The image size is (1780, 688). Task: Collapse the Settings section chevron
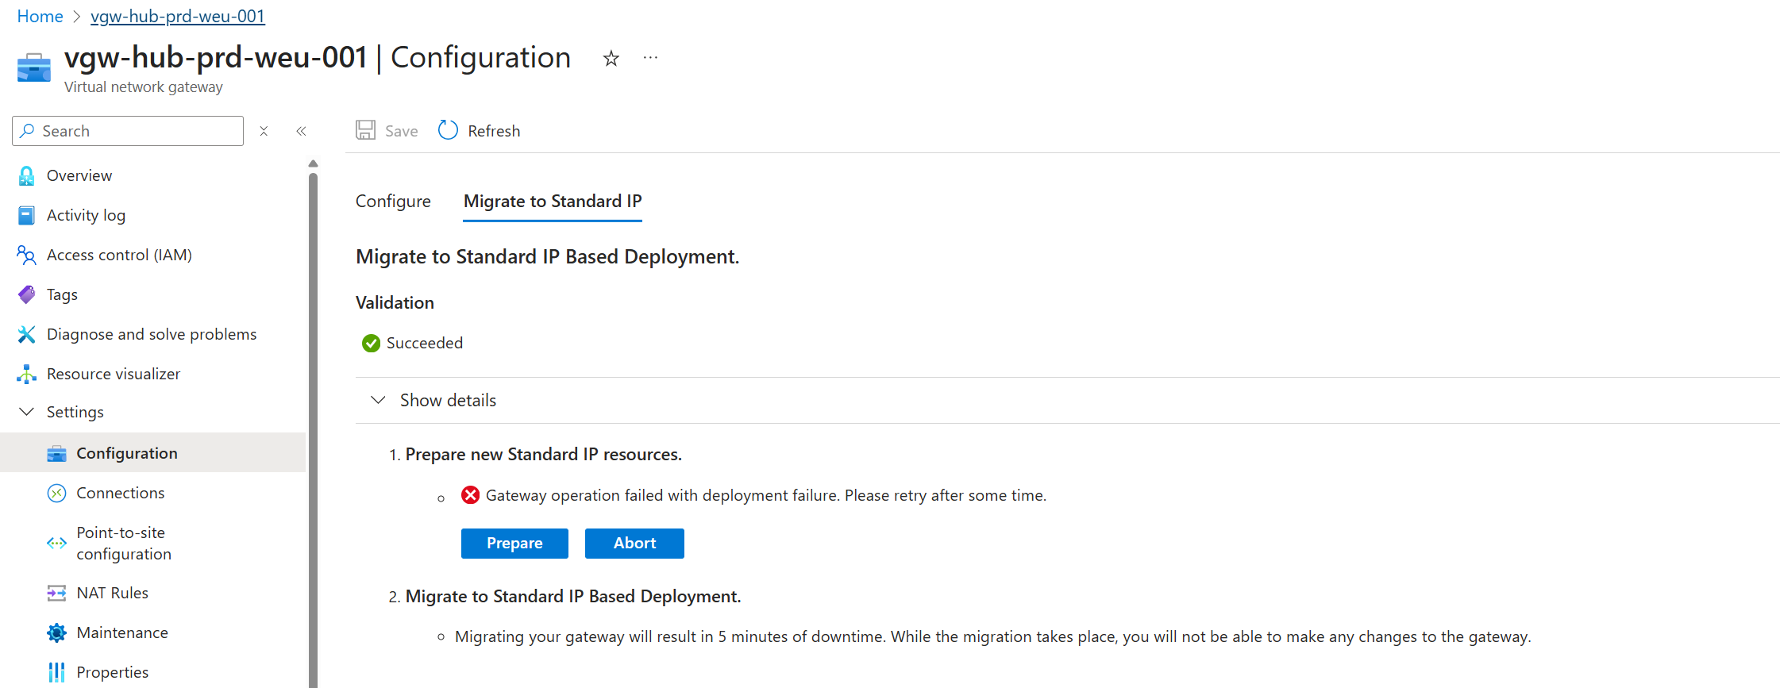26,411
